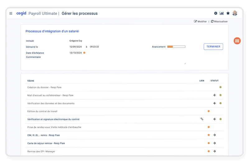Click the Commentaire text area
249x164 pixels.
[128, 59]
